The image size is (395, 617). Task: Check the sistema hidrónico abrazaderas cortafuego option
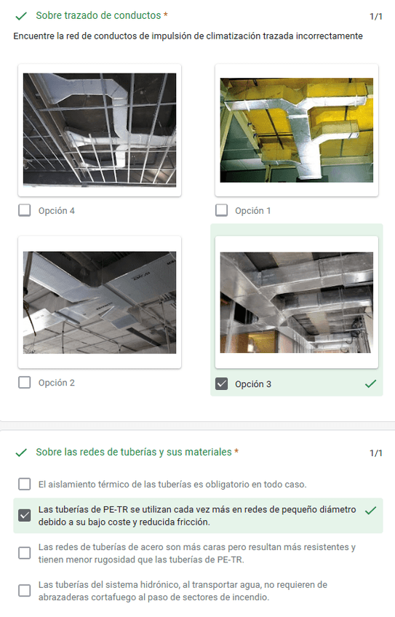25,590
